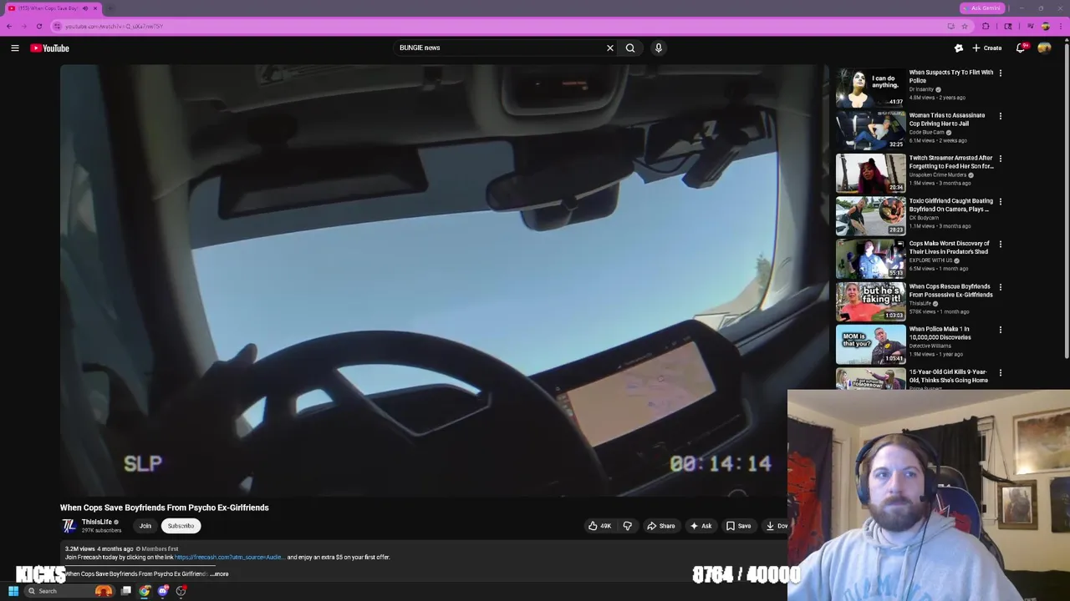1070x601 pixels.
Task: Start voice search with the microphone
Action: click(x=659, y=48)
